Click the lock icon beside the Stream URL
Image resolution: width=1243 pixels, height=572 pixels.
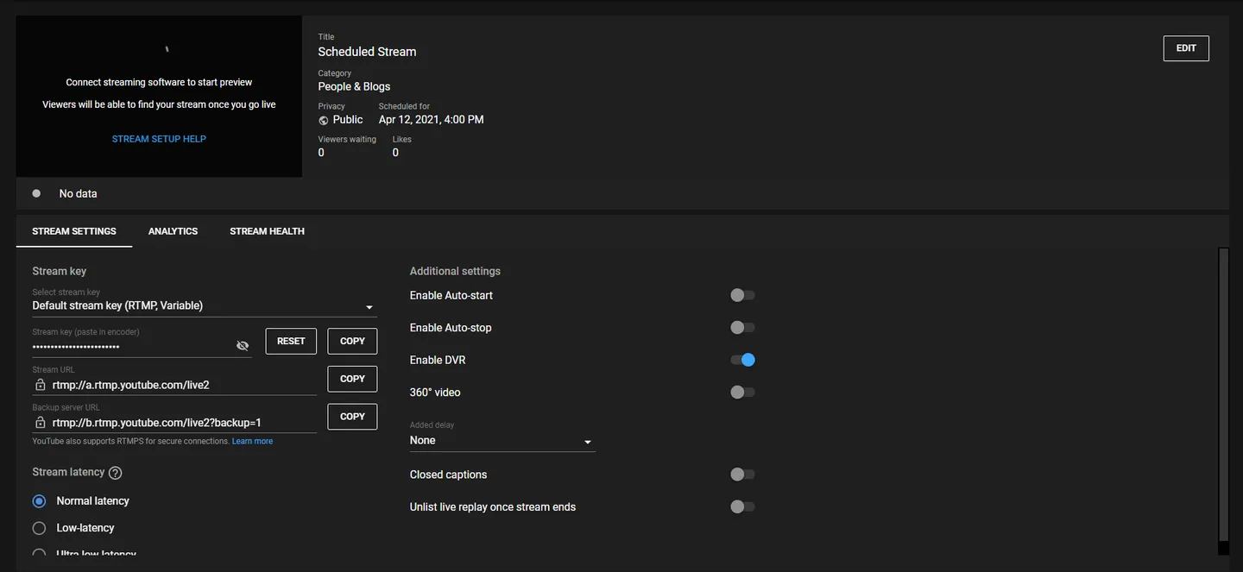coord(40,385)
